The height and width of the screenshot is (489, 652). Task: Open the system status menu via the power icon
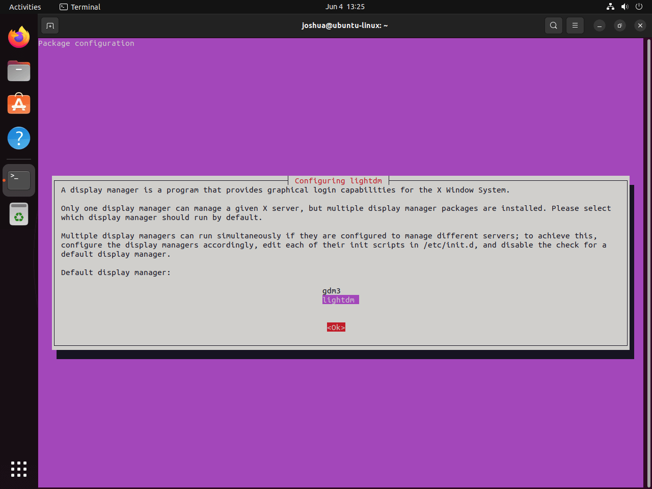tap(639, 7)
